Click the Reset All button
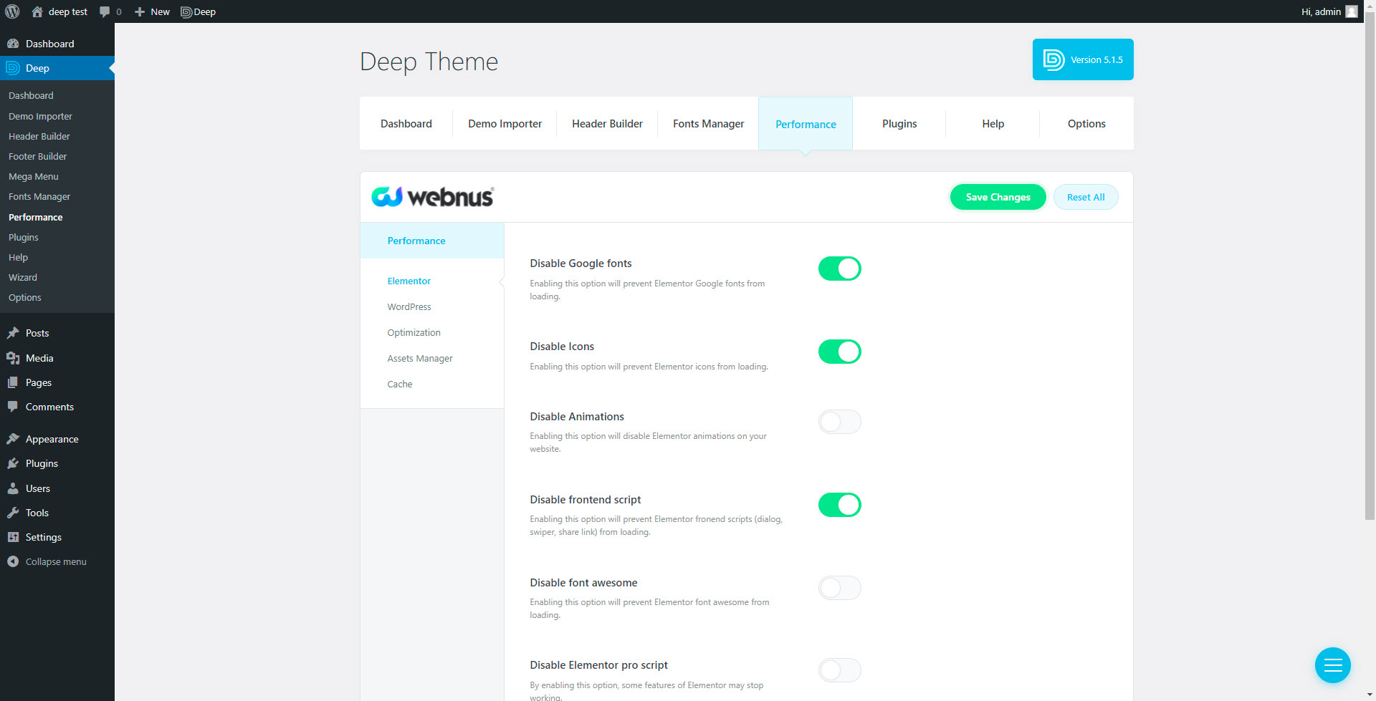This screenshot has width=1376, height=701. [x=1086, y=197]
